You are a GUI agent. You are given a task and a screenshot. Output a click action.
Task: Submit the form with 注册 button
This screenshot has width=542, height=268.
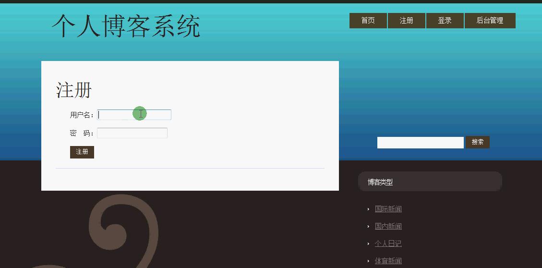[82, 152]
